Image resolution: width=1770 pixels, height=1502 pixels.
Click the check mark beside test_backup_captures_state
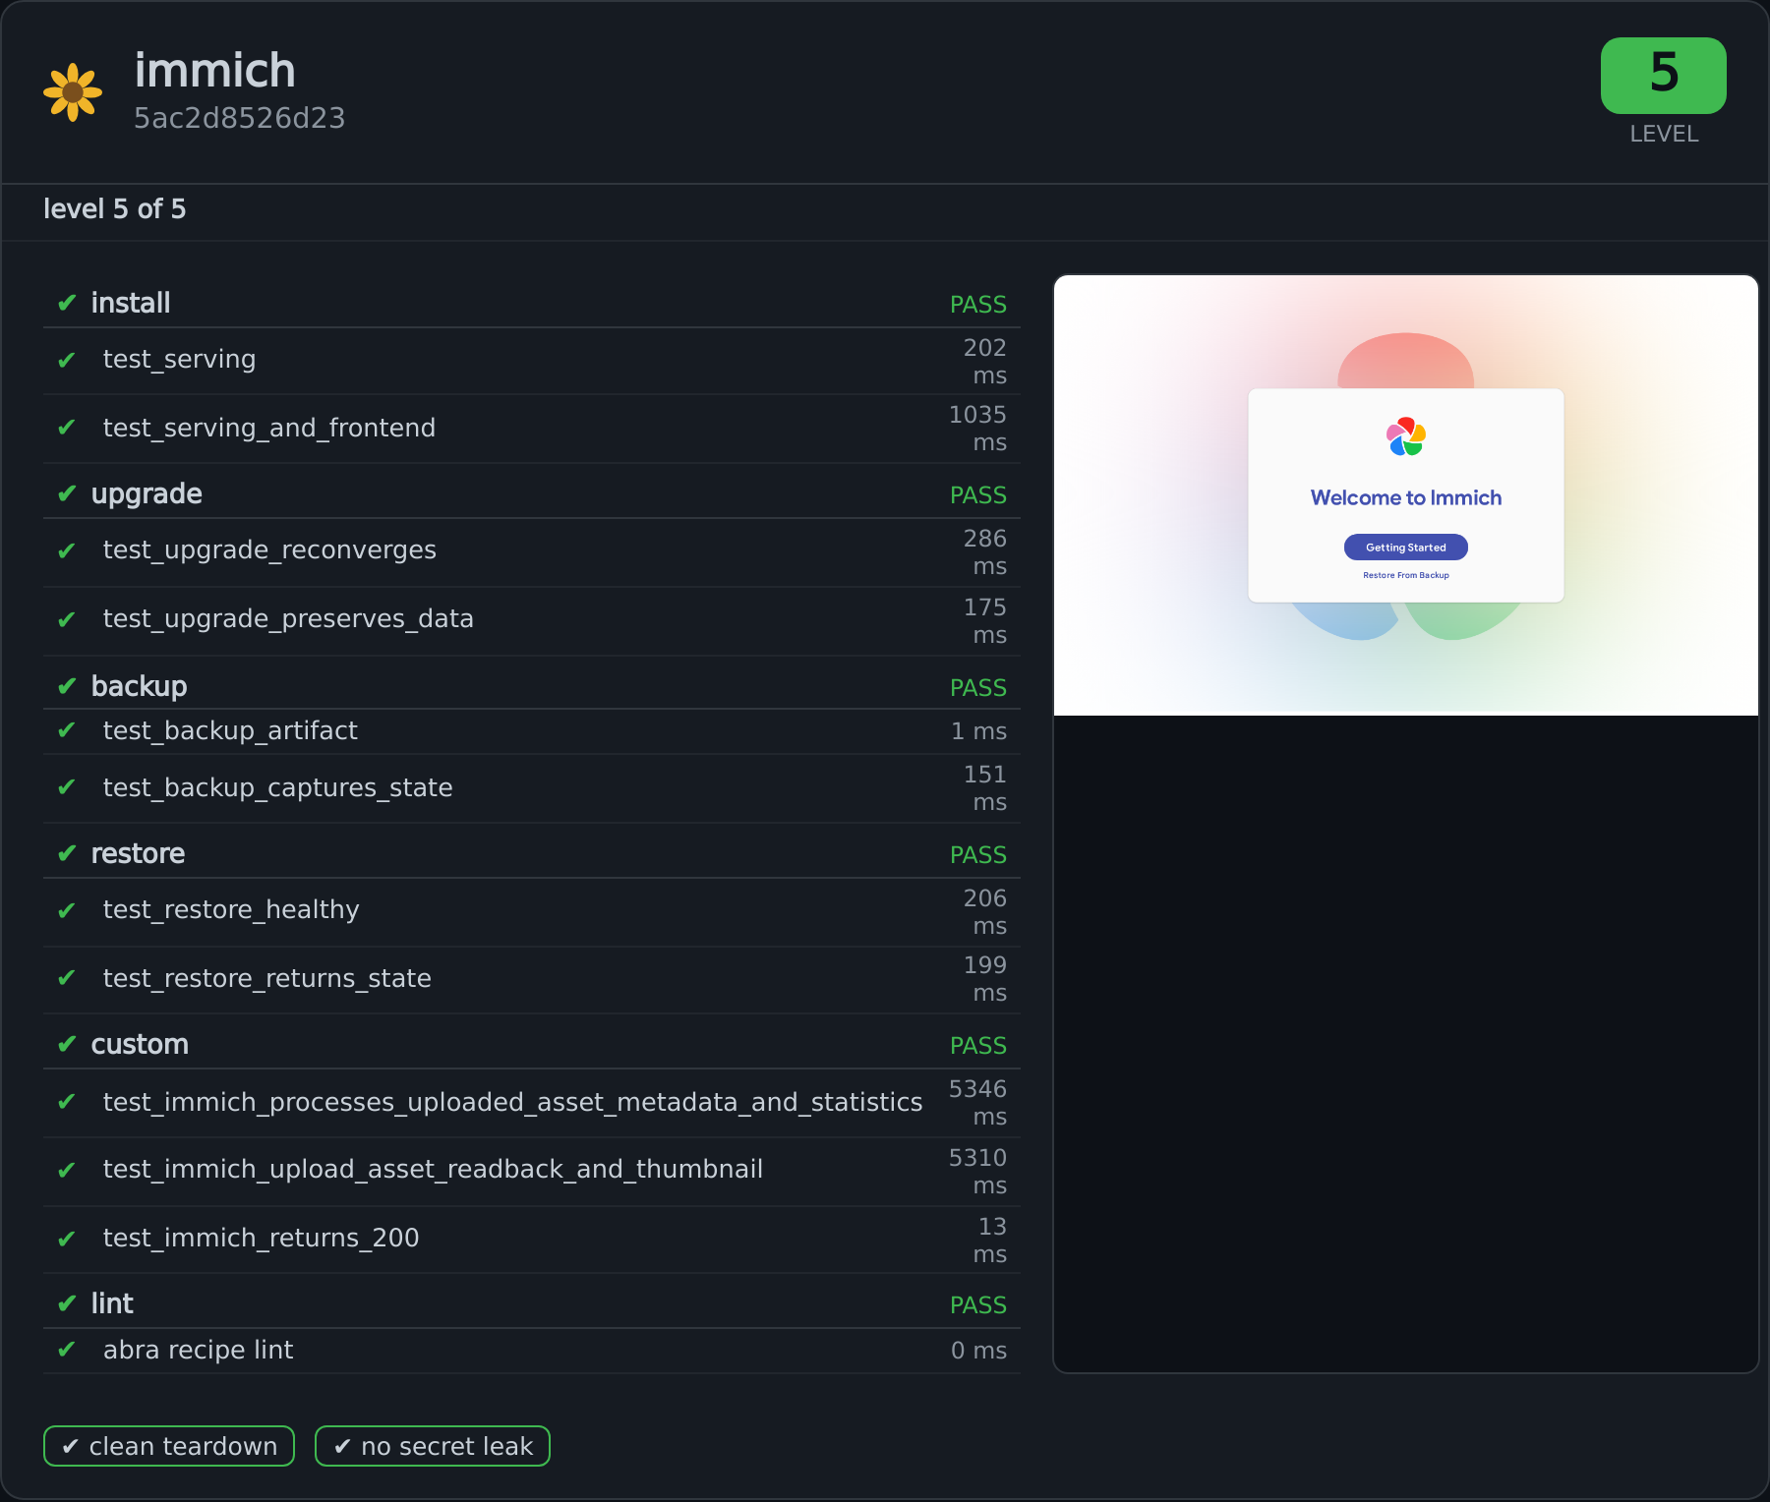pyautogui.click(x=67, y=787)
